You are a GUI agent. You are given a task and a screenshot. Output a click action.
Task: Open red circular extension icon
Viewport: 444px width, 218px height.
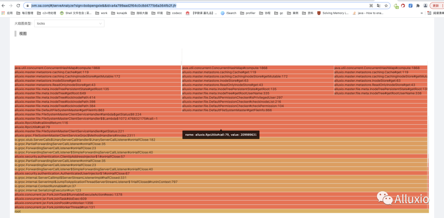tap(403, 6)
